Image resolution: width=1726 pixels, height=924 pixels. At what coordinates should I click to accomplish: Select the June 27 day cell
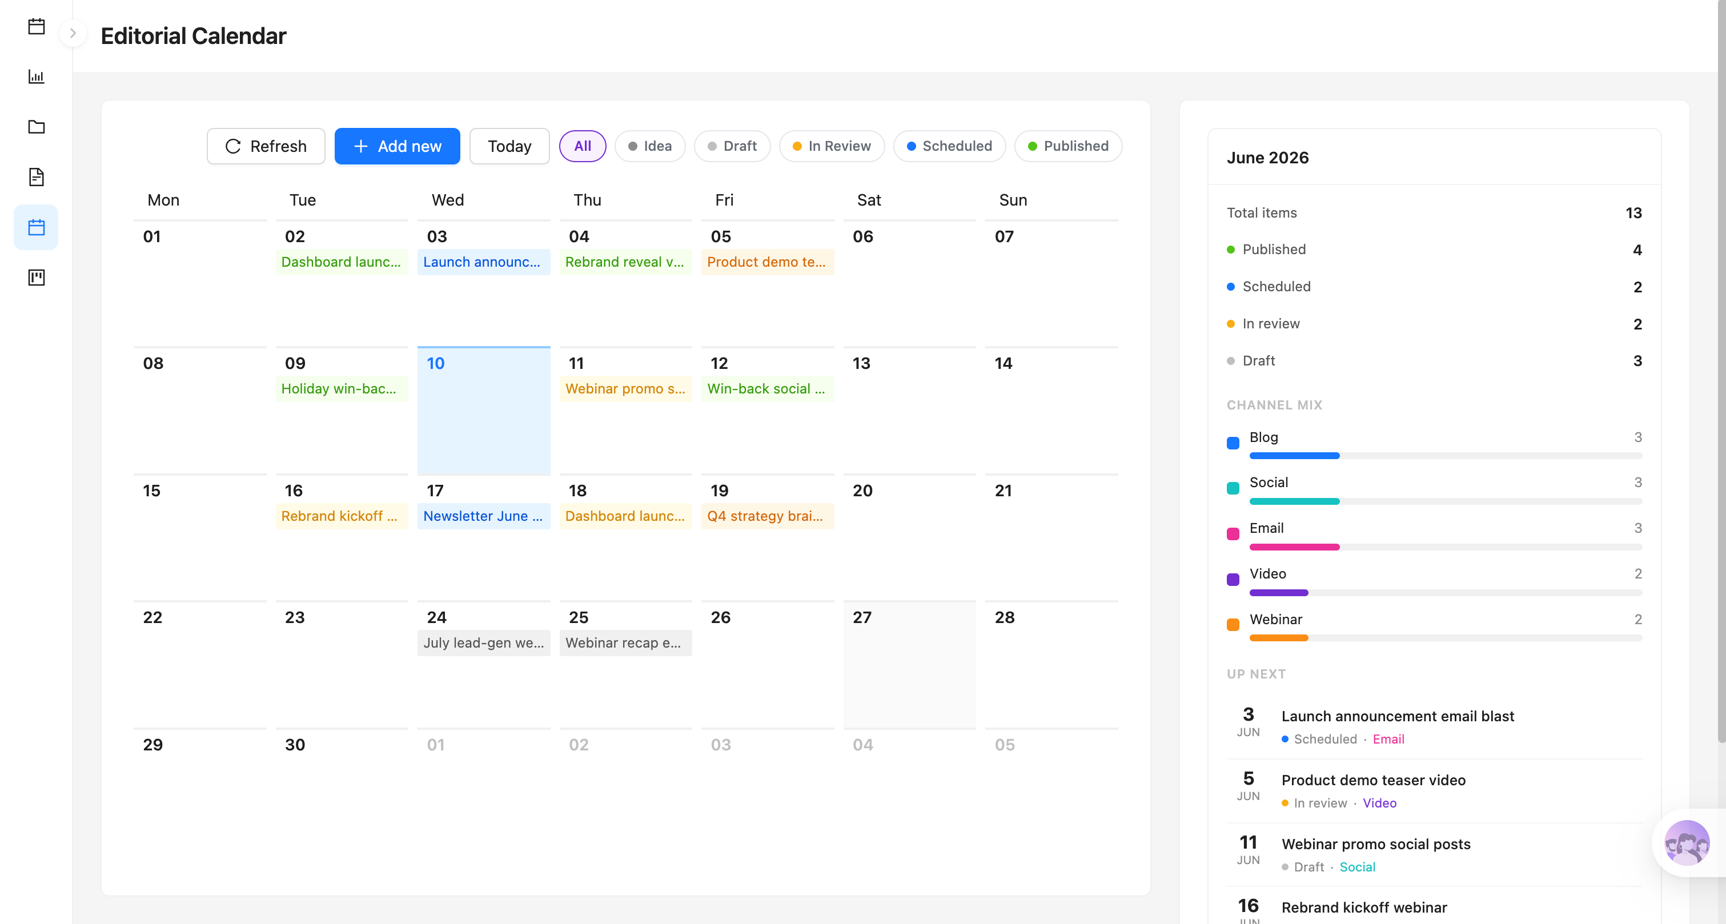pos(909,664)
